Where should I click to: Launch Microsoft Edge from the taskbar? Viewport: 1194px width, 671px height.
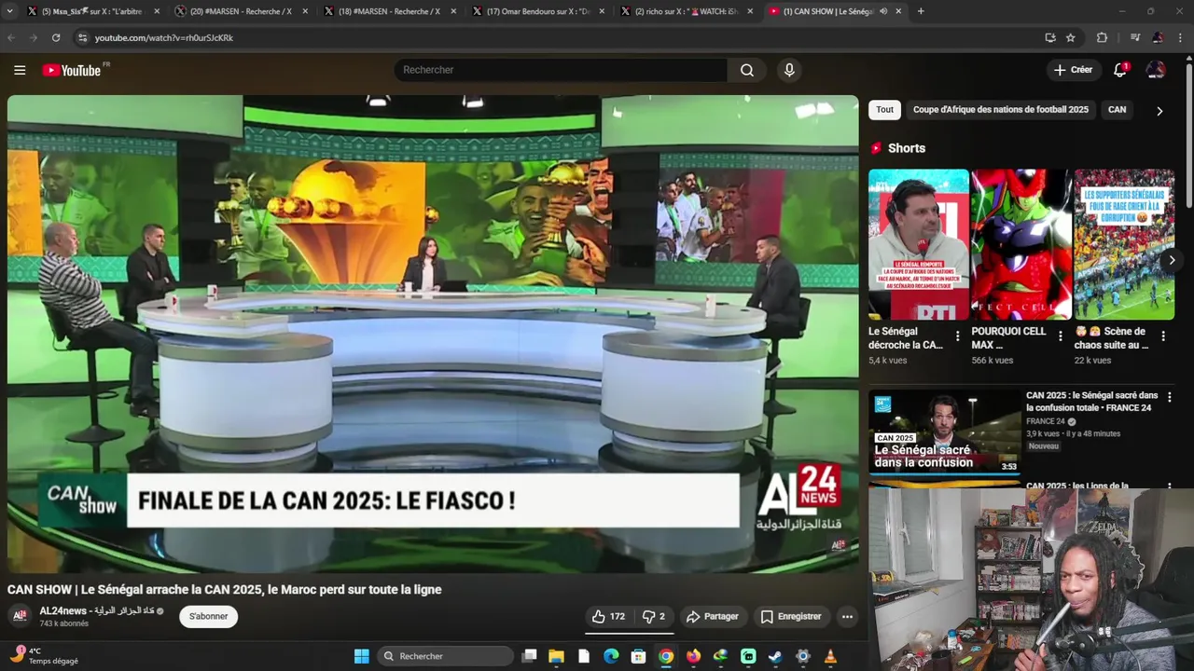[x=611, y=656]
